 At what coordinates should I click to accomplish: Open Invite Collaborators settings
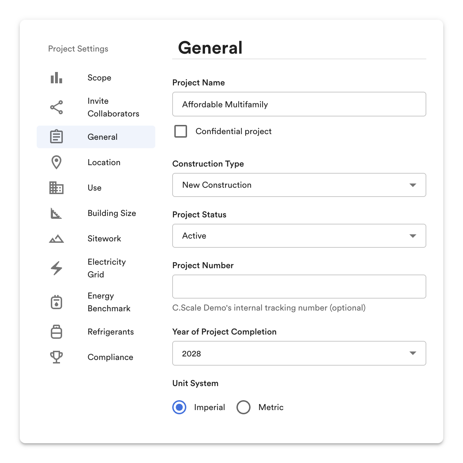(96, 107)
